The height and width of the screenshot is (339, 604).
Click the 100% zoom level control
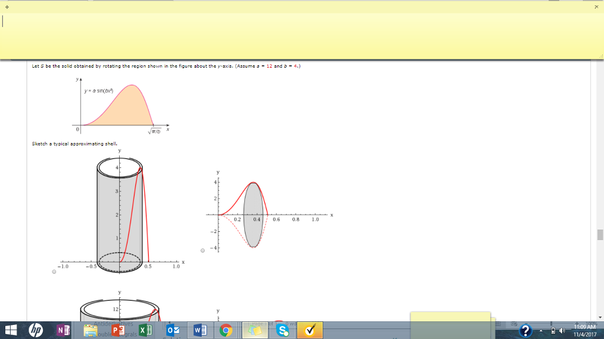[590, 323]
